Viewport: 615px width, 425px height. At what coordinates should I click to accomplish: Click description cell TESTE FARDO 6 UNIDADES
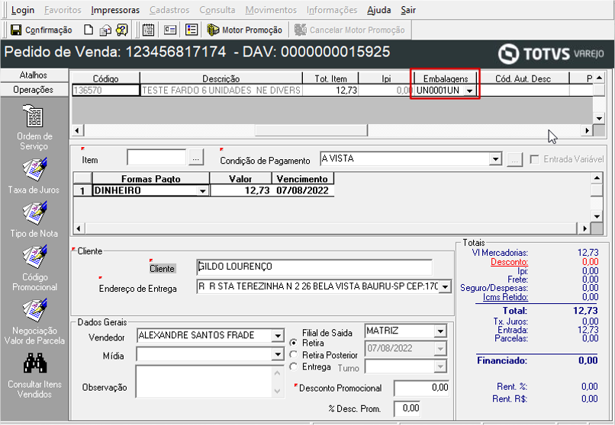pyautogui.click(x=221, y=91)
